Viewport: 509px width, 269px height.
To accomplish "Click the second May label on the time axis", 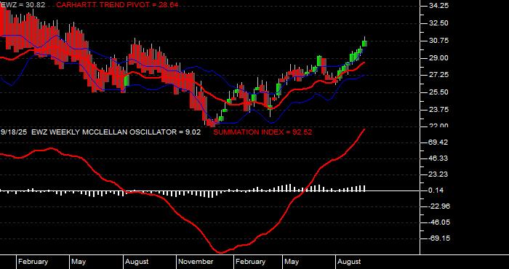I will (x=292, y=262).
